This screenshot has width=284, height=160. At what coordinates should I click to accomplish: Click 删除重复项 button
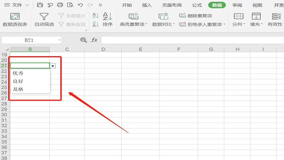point(195,16)
